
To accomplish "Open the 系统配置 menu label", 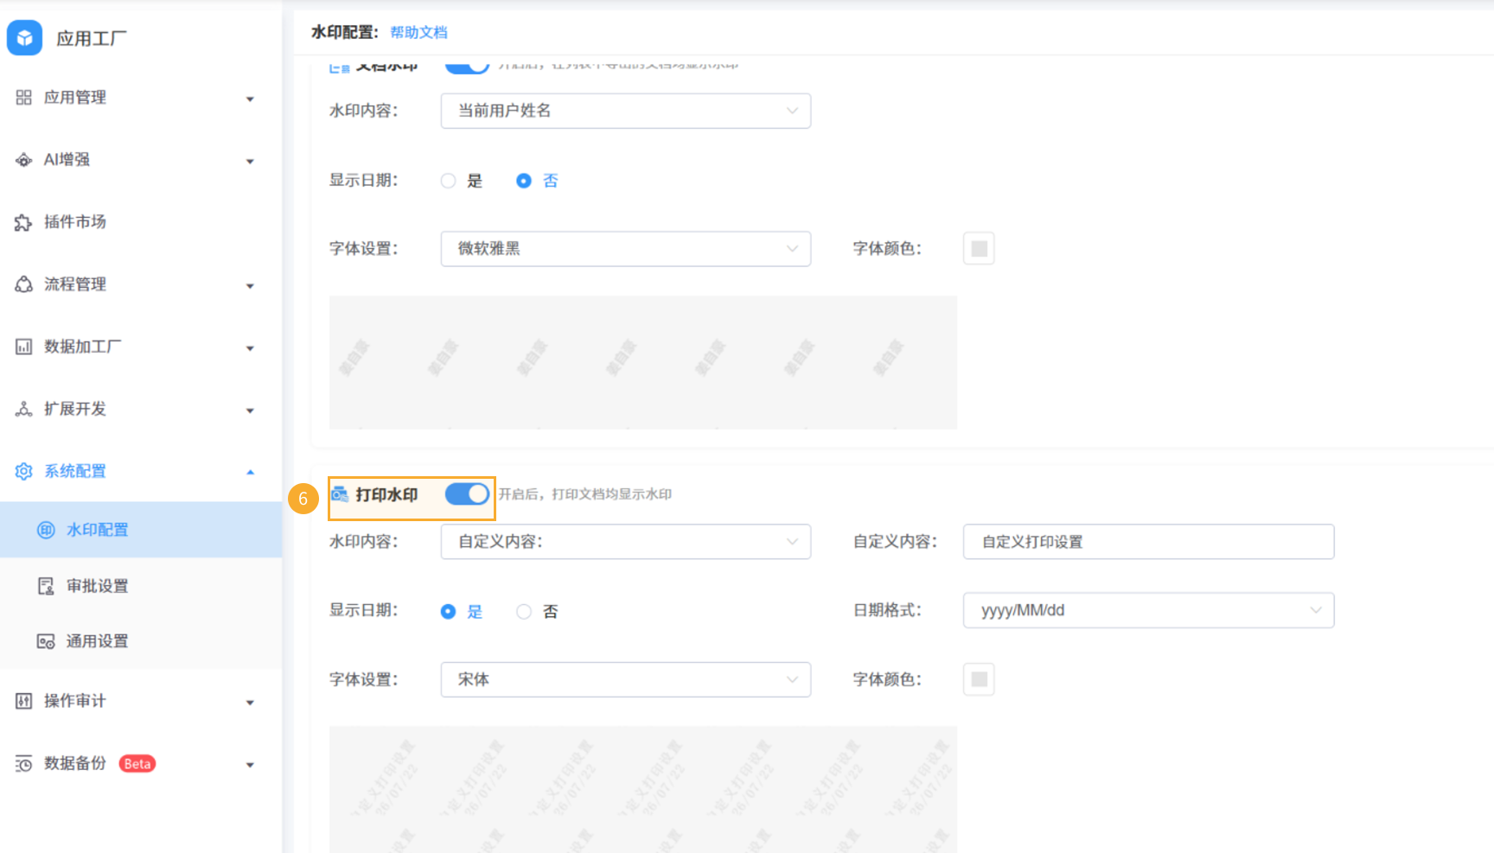I will tap(75, 471).
